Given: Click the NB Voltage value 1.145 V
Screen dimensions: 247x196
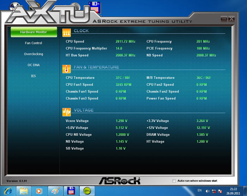Looking at the screenshot, I should coord(121,141).
